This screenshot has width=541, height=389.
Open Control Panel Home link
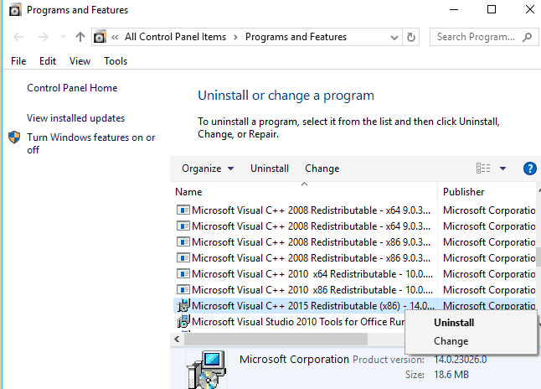[x=72, y=88]
